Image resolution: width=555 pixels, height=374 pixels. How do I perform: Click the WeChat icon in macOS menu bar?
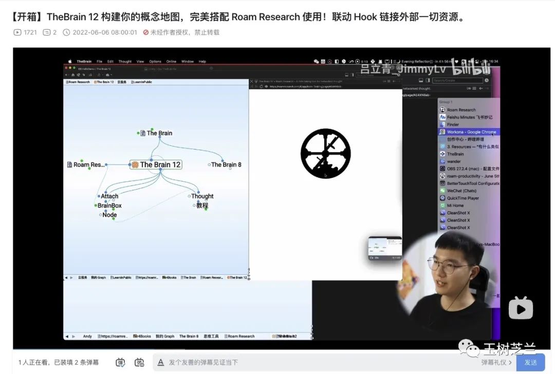point(316,62)
